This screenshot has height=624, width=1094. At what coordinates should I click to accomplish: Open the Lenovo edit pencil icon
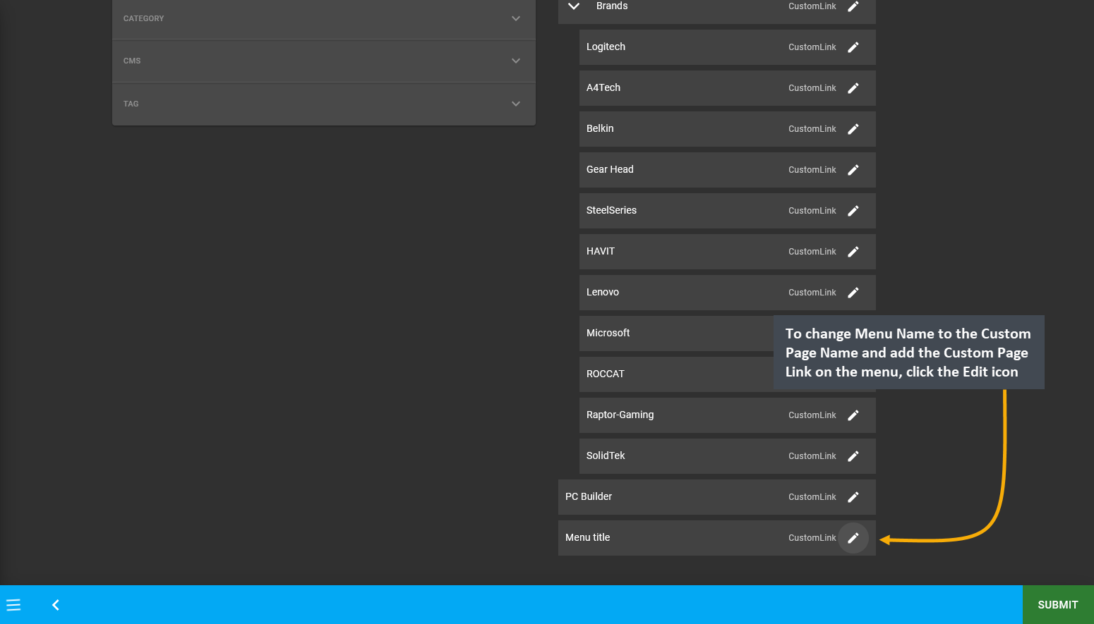point(853,293)
